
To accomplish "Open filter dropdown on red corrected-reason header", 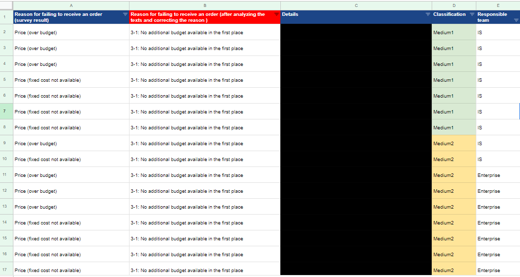I will [276, 14].
